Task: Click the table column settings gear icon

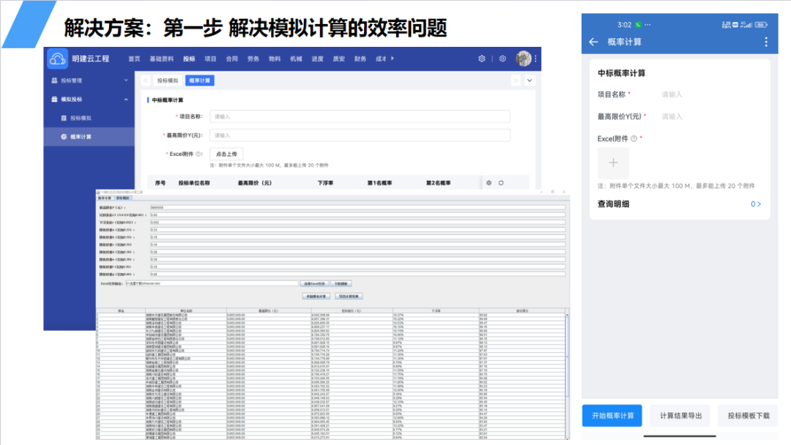Action: tap(489, 183)
